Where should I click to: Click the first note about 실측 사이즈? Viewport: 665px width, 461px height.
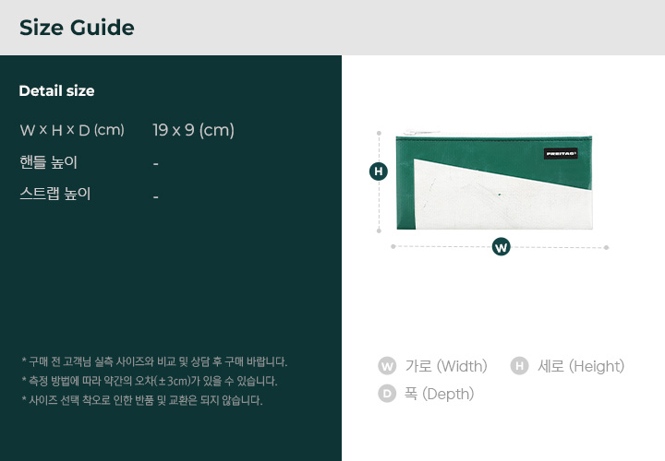click(154, 362)
